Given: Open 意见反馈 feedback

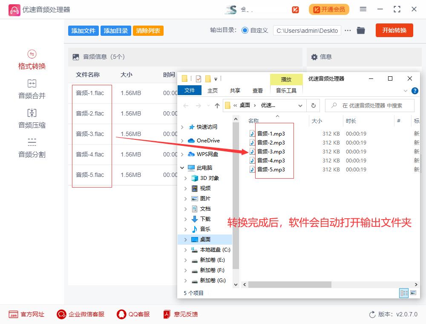Looking at the screenshot, I should pyautogui.click(x=181, y=314).
